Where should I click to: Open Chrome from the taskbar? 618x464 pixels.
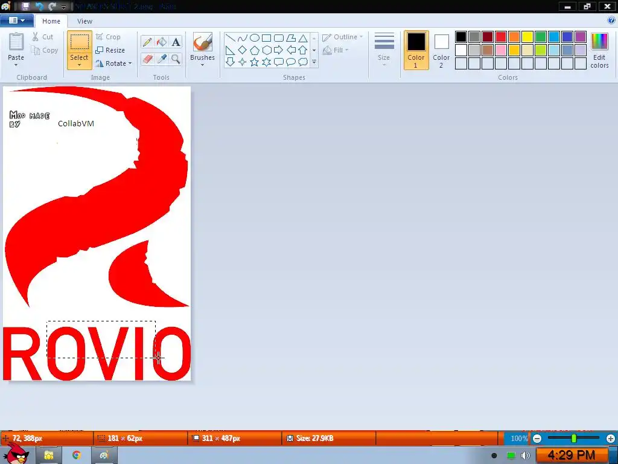77,456
